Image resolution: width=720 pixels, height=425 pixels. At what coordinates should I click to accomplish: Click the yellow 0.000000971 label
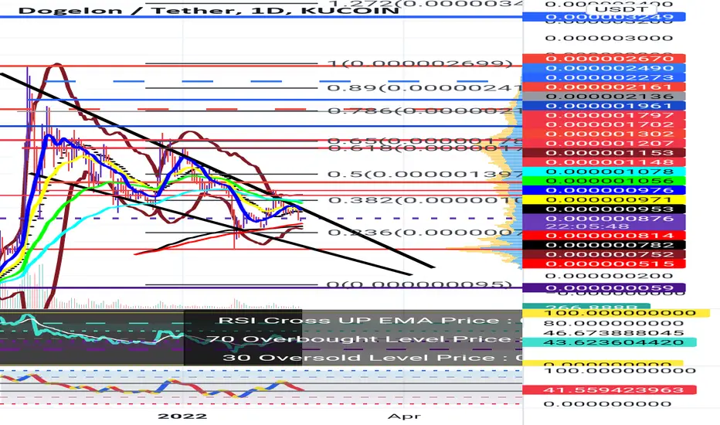click(604, 200)
